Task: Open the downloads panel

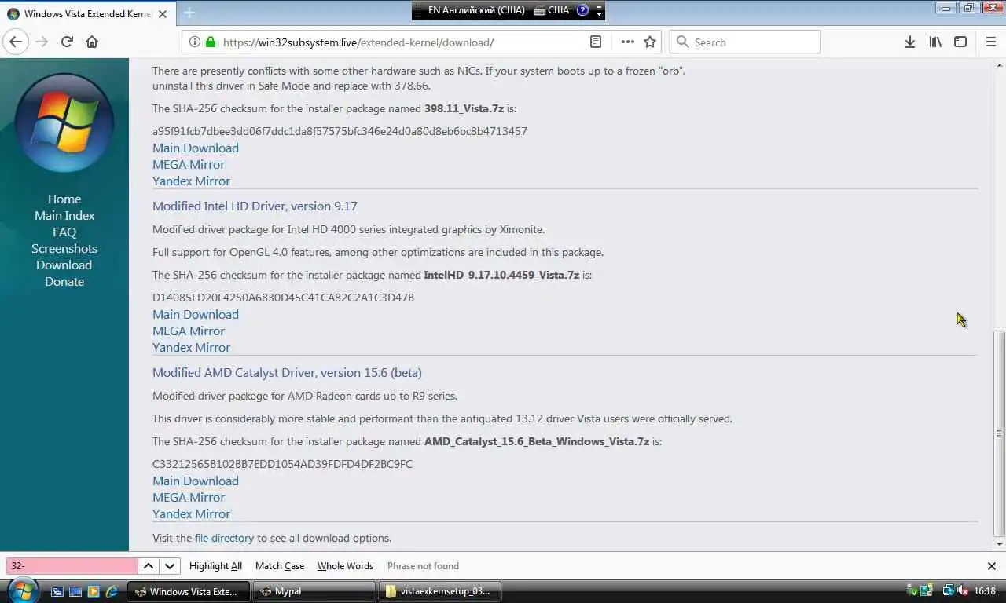Action: click(909, 42)
